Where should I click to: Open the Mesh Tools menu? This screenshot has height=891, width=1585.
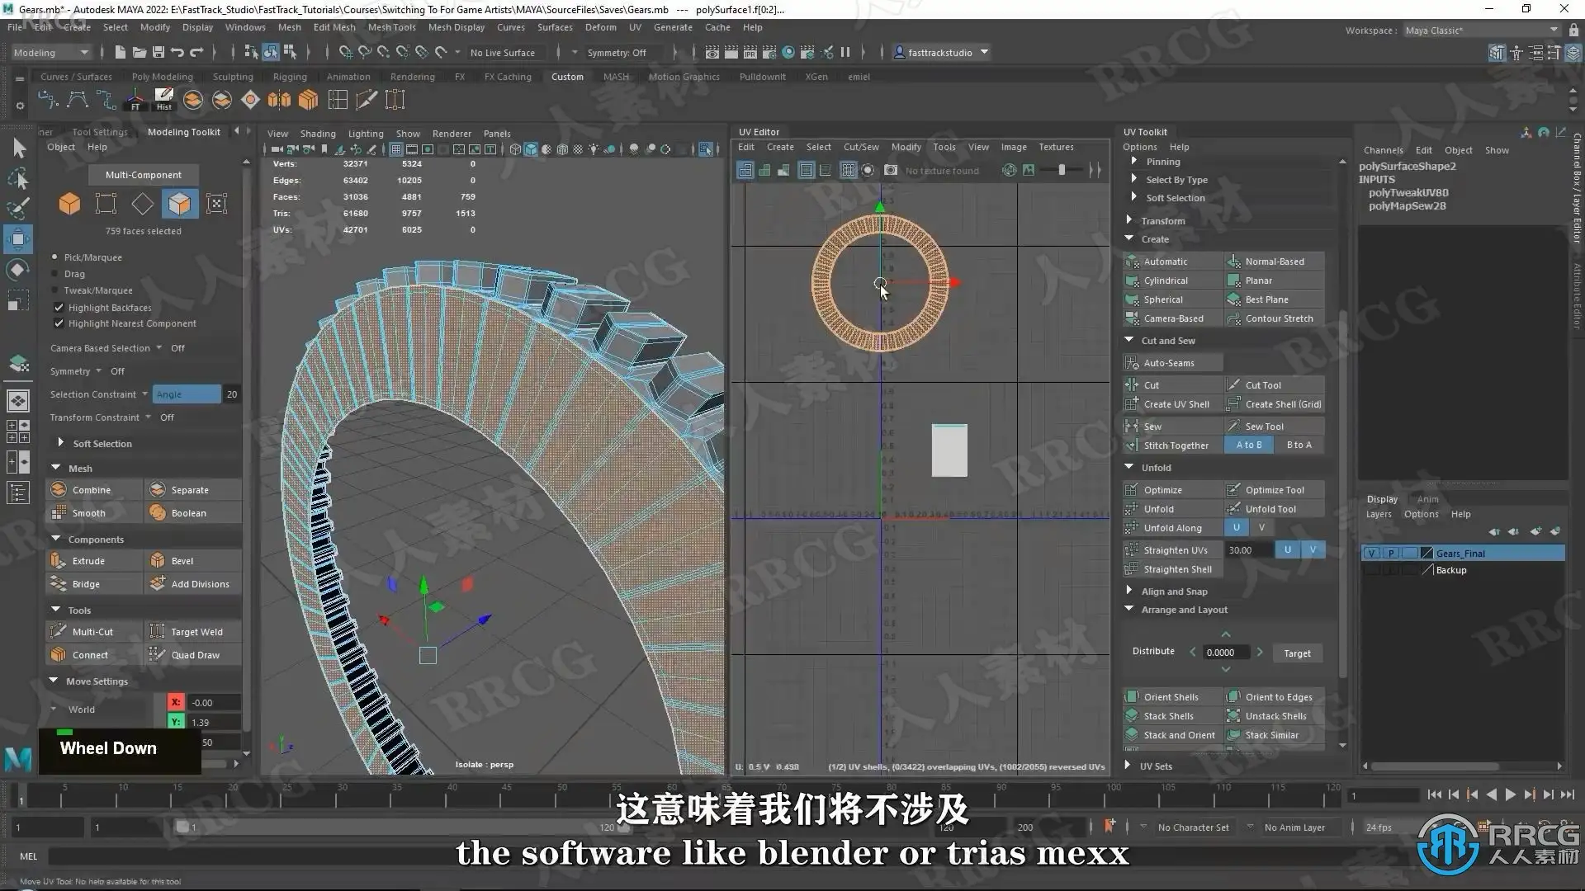click(391, 27)
